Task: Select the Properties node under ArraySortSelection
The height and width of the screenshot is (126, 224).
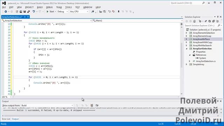Action: coord(201,52)
